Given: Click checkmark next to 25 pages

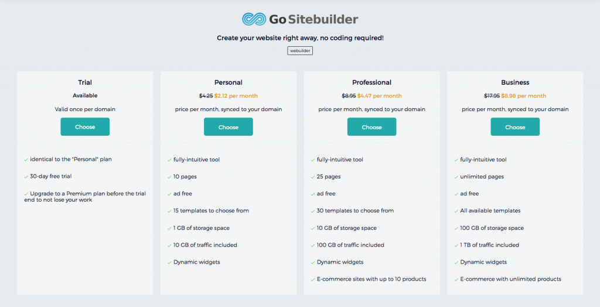Looking at the screenshot, I should pos(313,177).
